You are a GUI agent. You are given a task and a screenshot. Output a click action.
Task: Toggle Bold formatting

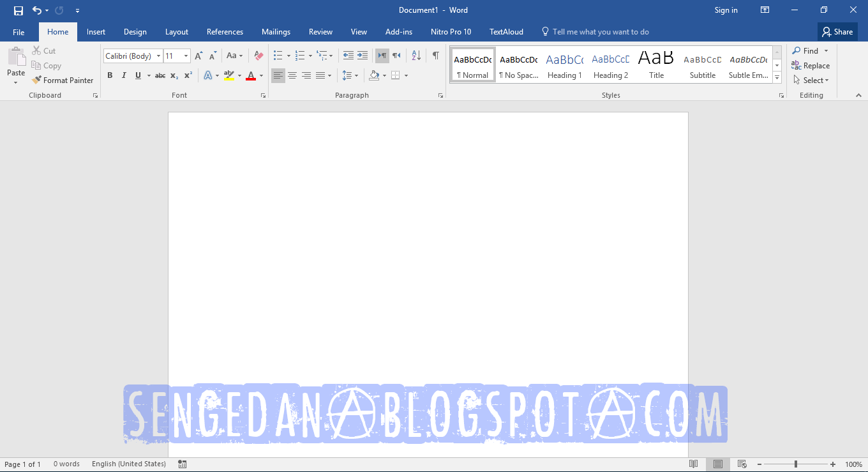point(110,75)
